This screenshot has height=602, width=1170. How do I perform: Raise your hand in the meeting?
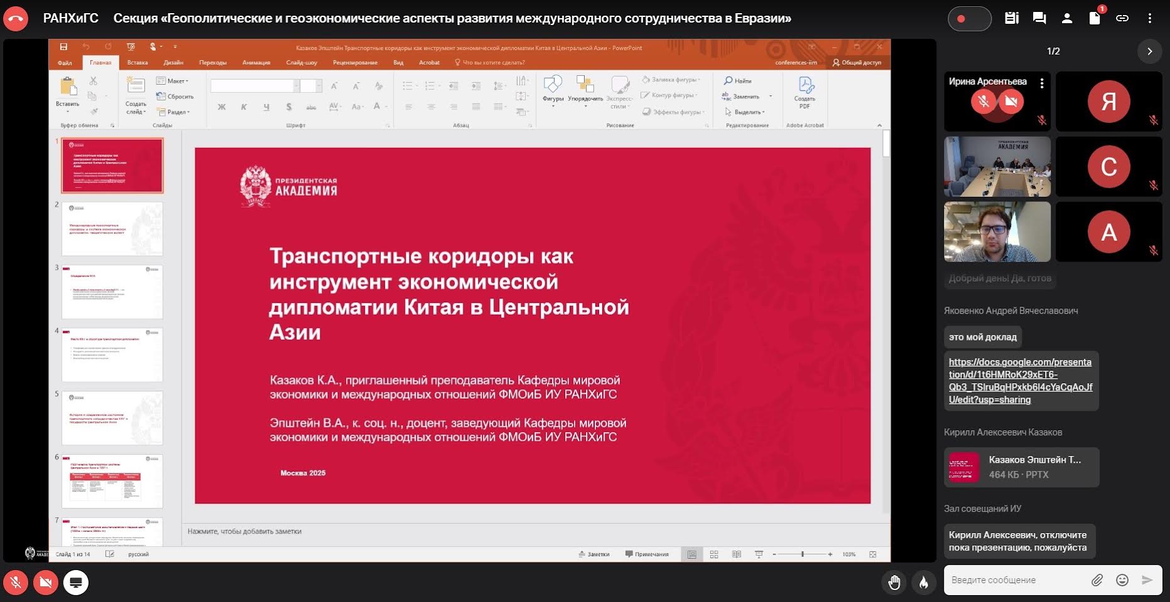(x=894, y=583)
